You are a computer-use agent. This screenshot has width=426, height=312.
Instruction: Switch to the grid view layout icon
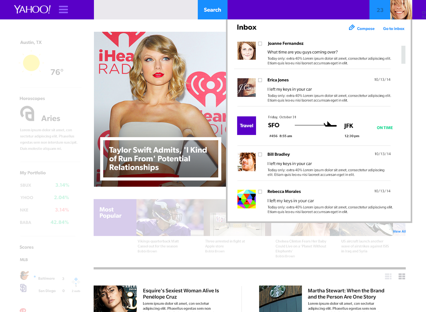point(402,277)
